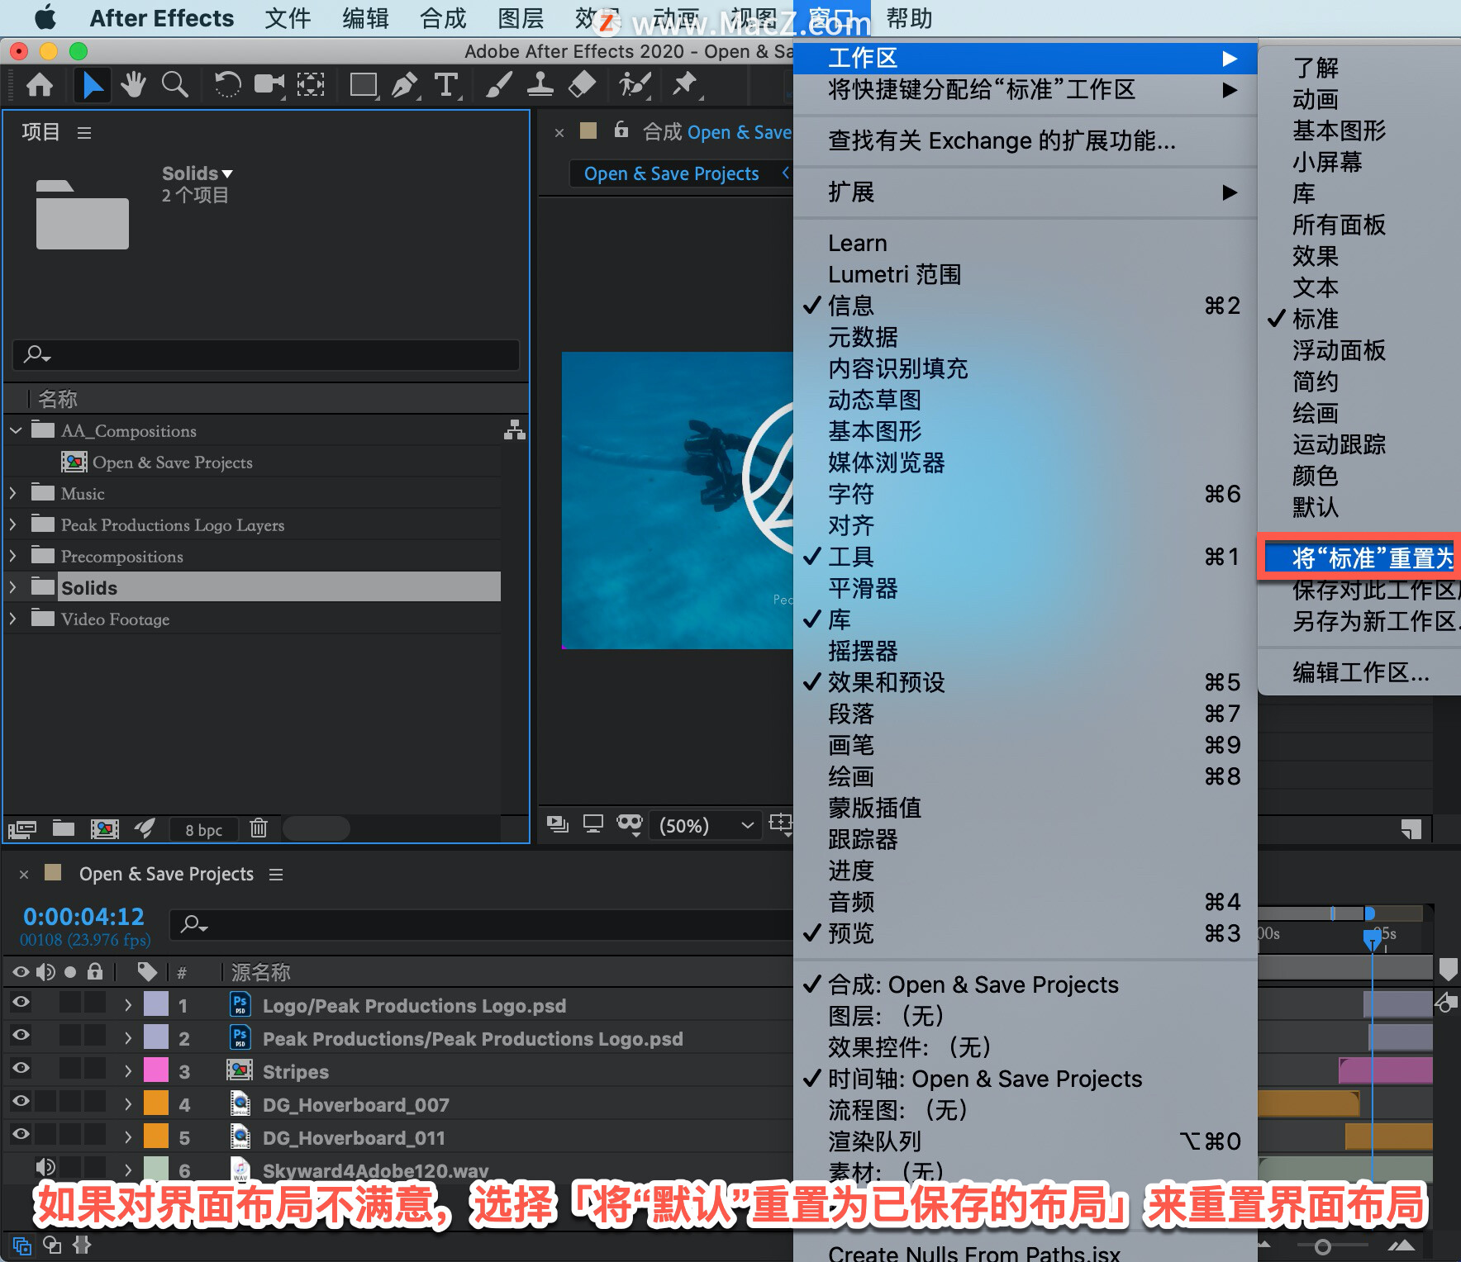Click the Home icon in toolbar

click(x=40, y=84)
